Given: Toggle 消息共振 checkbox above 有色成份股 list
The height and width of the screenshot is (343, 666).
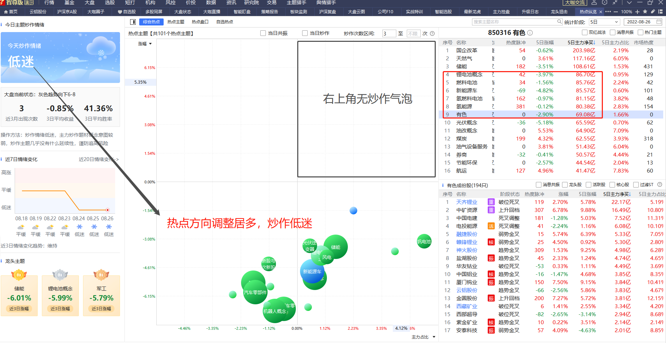Looking at the screenshot, I should click(539, 185).
